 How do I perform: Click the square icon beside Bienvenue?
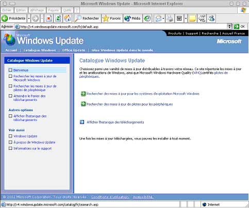(x=10, y=70)
